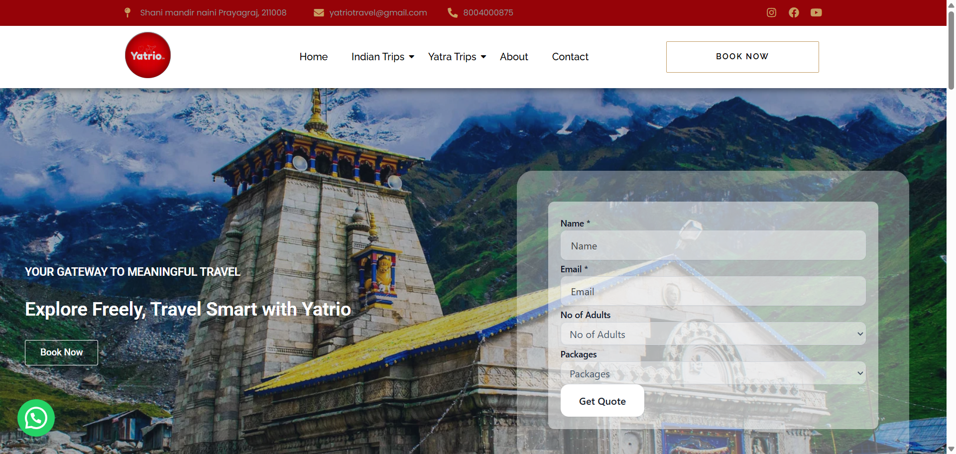Open the No of Adults dropdown
Viewport: 956px width, 454px height.
click(x=713, y=334)
